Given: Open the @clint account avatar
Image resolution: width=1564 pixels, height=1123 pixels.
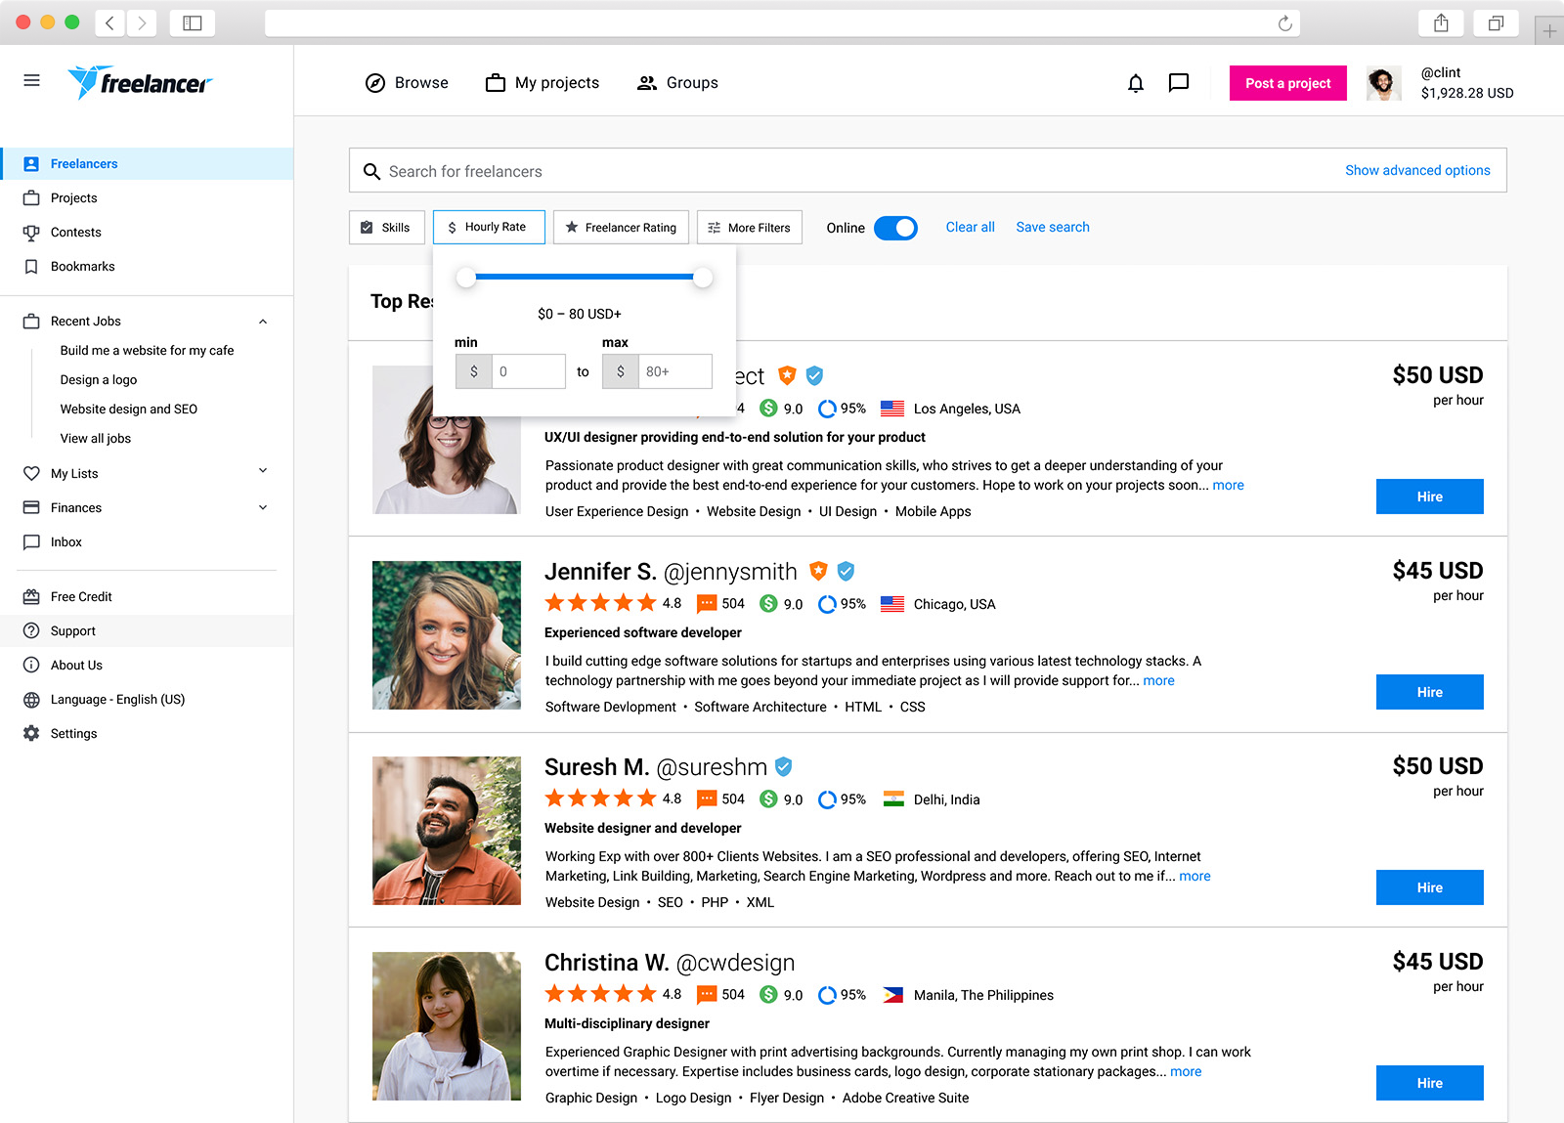Looking at the screenshot, I should point(1383,83).
